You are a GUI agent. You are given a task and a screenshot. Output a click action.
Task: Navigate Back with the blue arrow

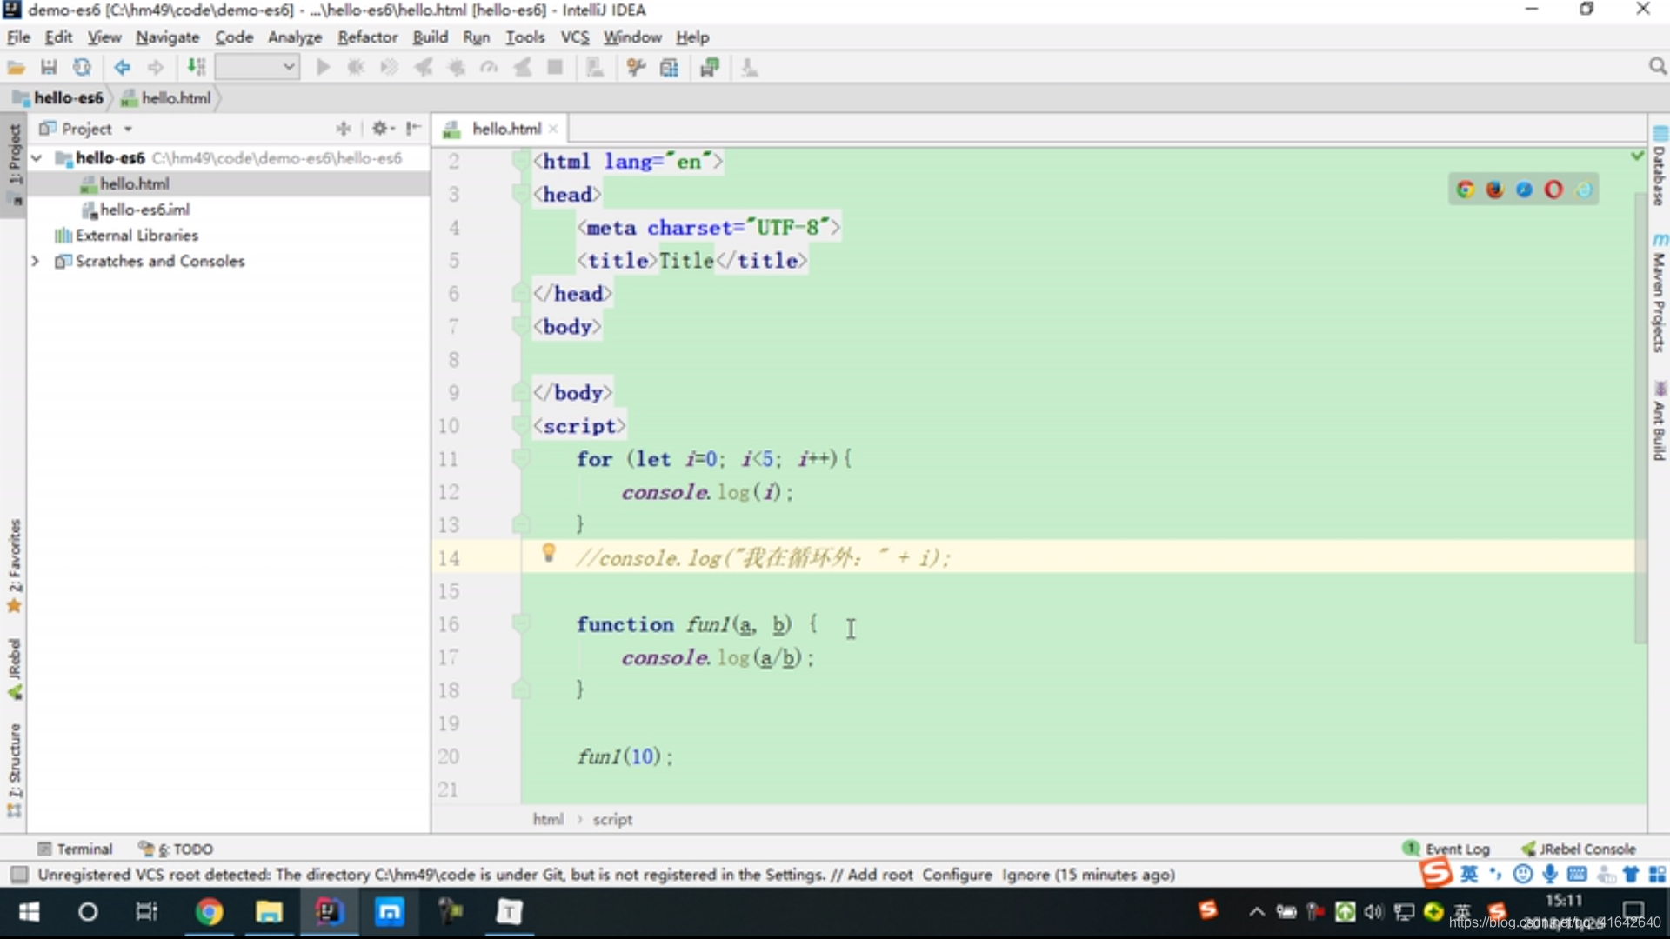click(123, 68)
